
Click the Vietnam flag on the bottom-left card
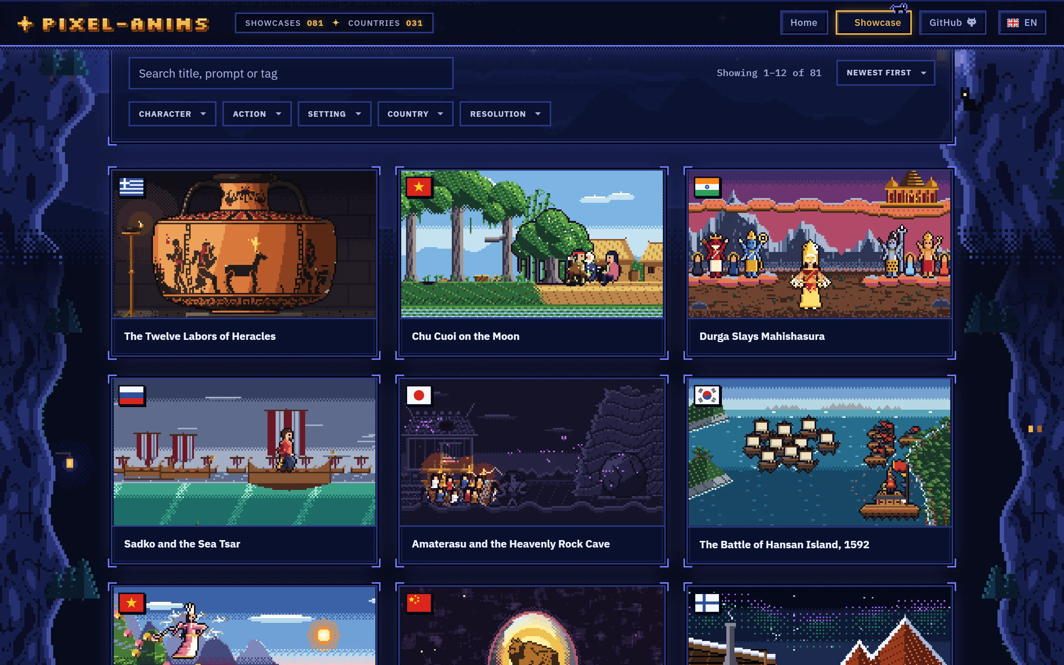coord(132,603)
